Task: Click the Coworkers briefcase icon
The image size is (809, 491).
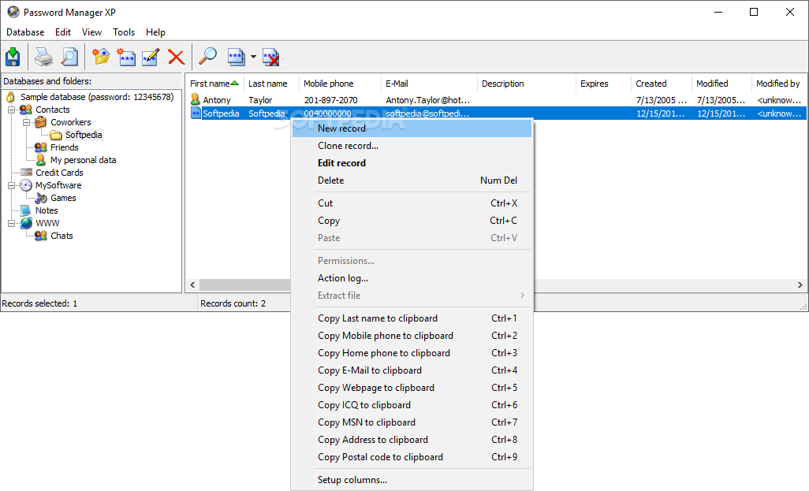Action: pyautogui.click(x=41, y=122)
